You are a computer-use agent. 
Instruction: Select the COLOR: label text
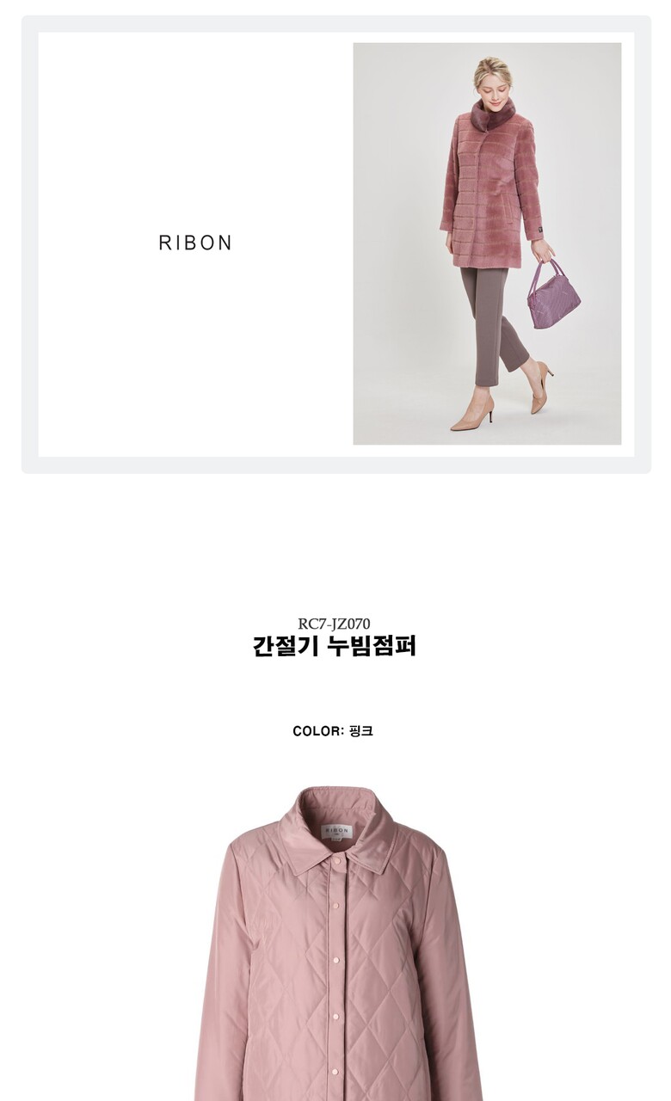point(318,731)
